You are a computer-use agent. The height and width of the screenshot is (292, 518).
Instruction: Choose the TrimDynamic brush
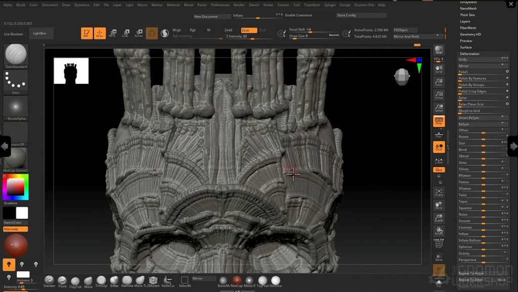[101, 281]
